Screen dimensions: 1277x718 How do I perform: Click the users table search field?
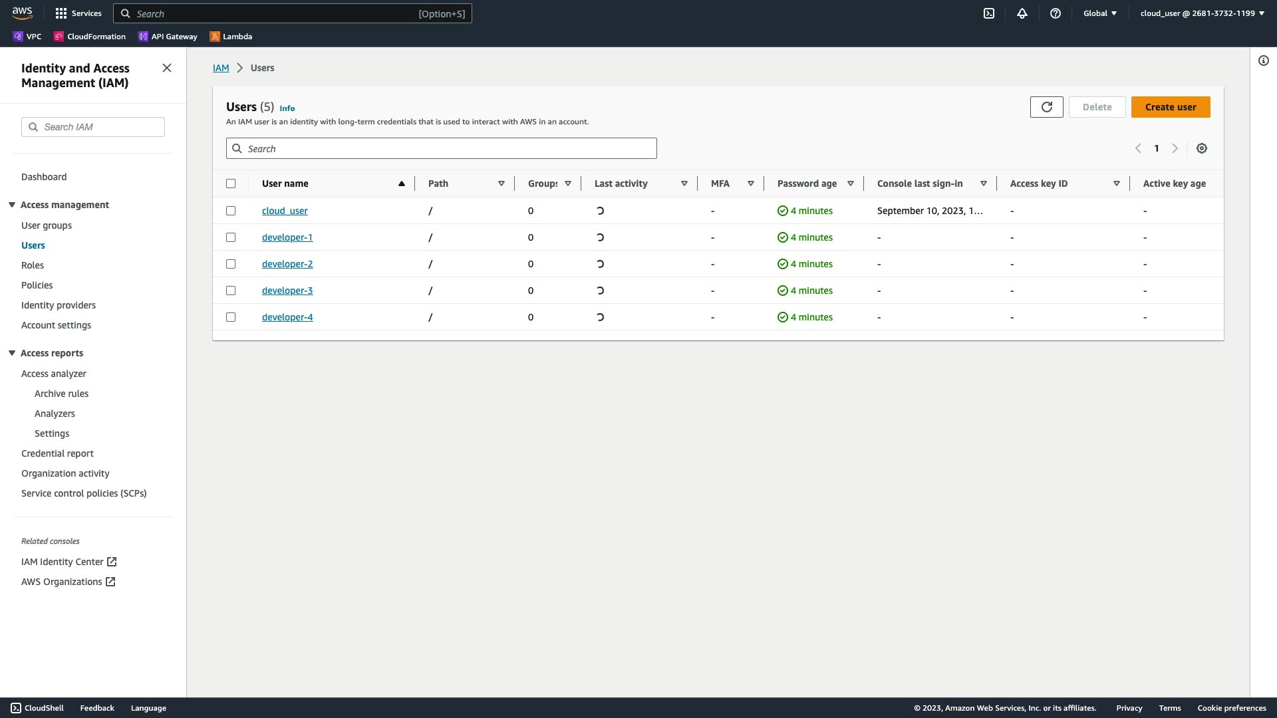tap(442, 148)
